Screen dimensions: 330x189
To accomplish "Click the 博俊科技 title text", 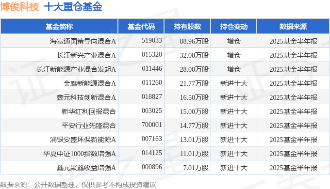I will coord(19,7).
